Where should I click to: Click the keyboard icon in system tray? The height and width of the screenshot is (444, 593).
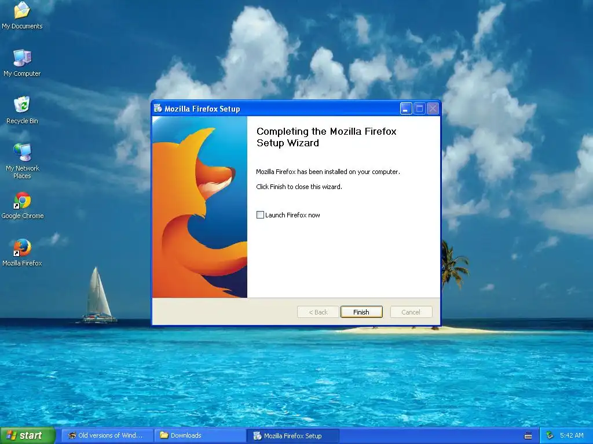[x=528, y=436]
